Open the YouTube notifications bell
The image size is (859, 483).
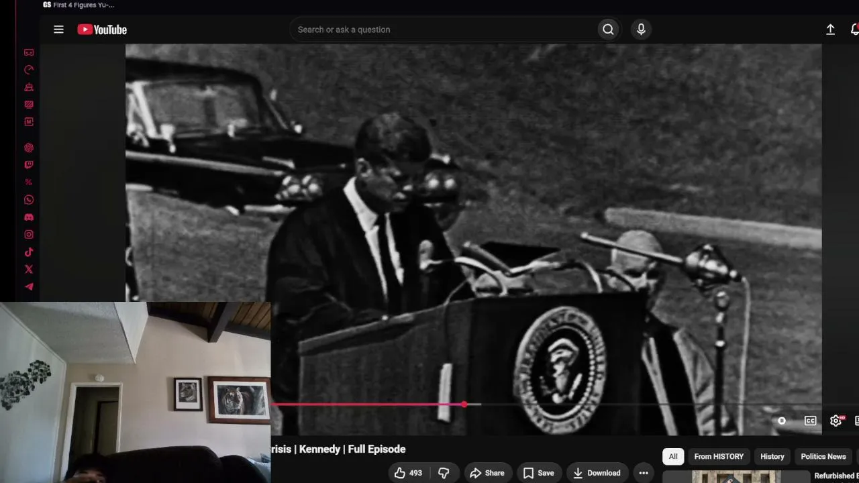pos(855,30)
